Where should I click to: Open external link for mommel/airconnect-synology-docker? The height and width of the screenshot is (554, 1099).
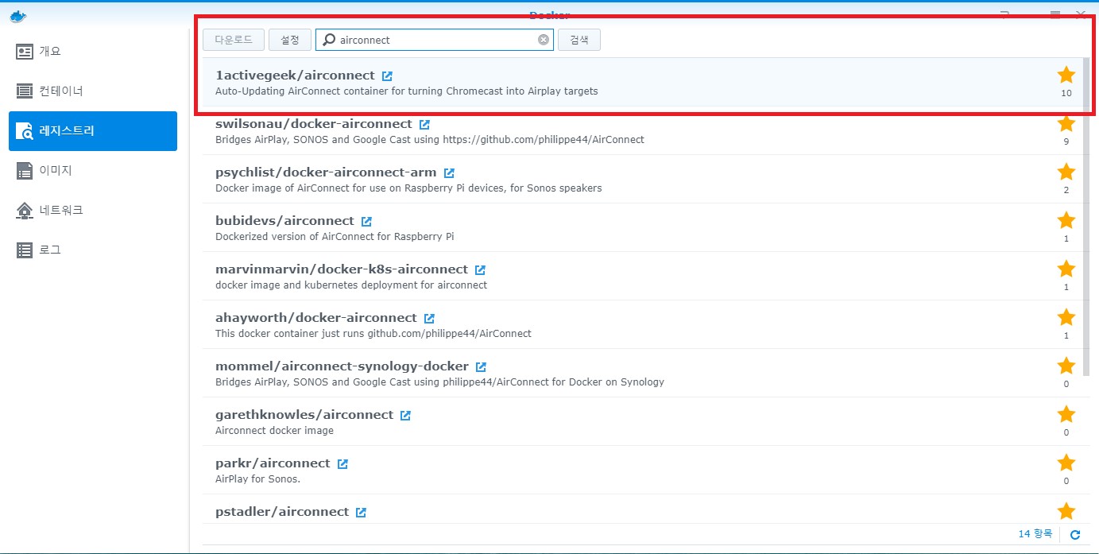(x=481, y=367)
